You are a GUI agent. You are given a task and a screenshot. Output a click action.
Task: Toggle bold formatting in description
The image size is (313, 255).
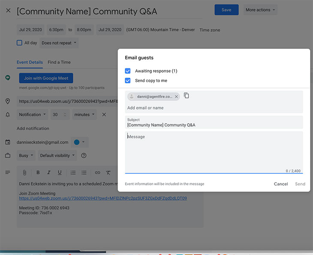point(38,173)
